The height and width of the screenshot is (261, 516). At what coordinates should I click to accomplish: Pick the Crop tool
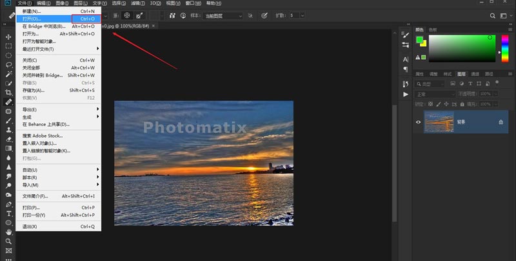9,93
